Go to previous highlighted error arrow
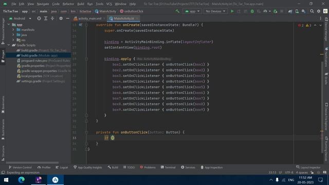This screenshot has width=329, height=185. click(x=315, y=25)
